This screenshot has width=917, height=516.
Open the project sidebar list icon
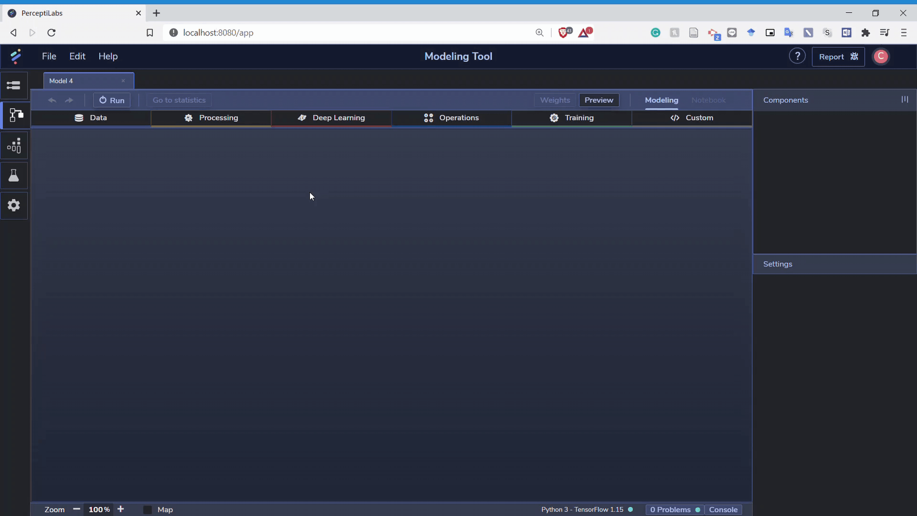pyautogui.click(x=14, y=86)
